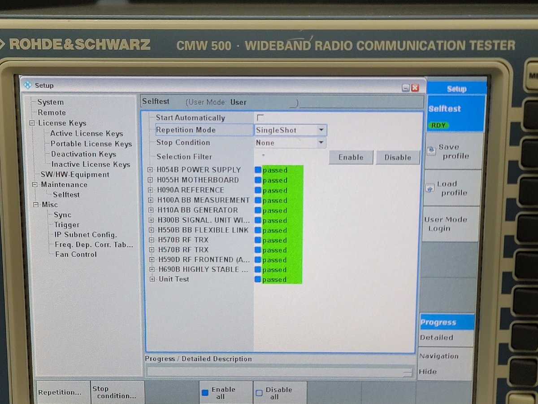Toggle the H054B POWER SUPPLY selection checkbox

pyautogui.click(x=257, y=169)
